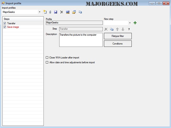Image resolution: width=171 pixels, height=128 pixels.
Task: Open the Import profiles dropdown
Action: pos(39,12)
